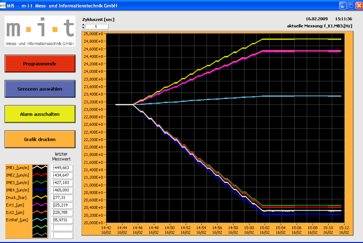The image size is (363, 243).
Task: Click the Zykluszeit increment/decrement stepper arrows
Action: pos(83,27)
